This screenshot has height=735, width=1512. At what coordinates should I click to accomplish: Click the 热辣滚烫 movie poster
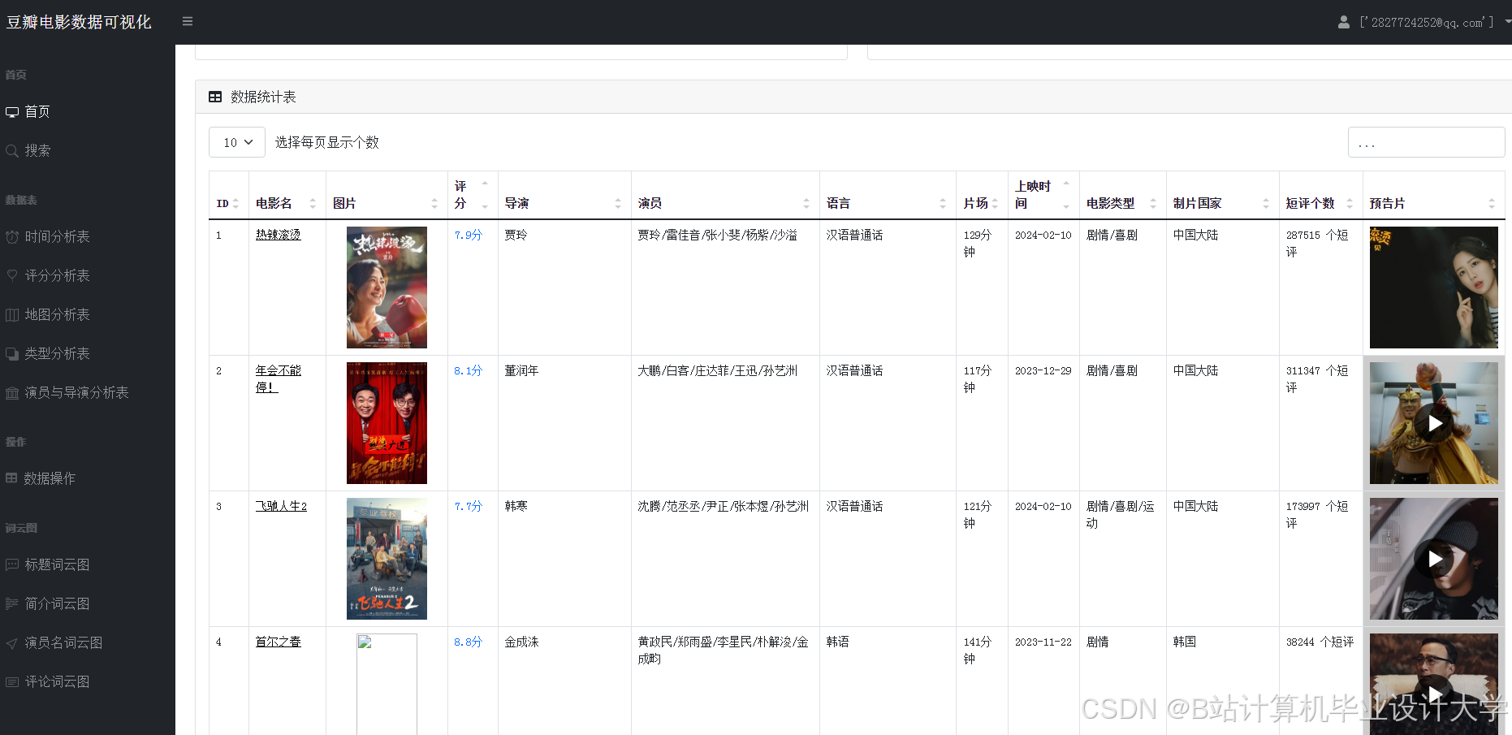click(x=387, y=288)
